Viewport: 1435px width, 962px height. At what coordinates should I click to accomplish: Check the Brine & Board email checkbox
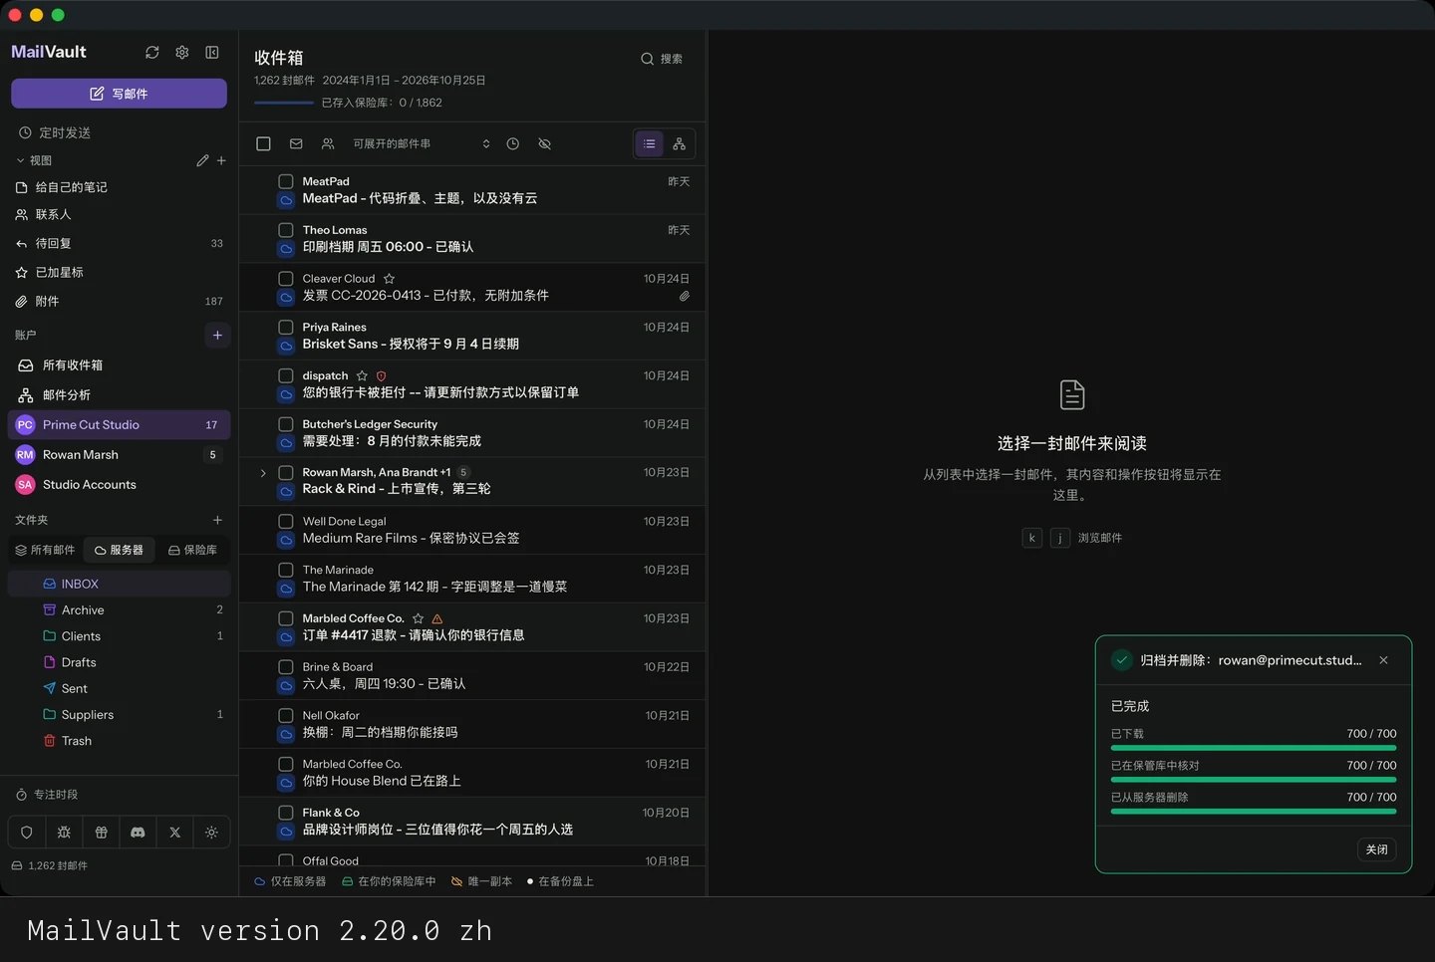[286, 667]
